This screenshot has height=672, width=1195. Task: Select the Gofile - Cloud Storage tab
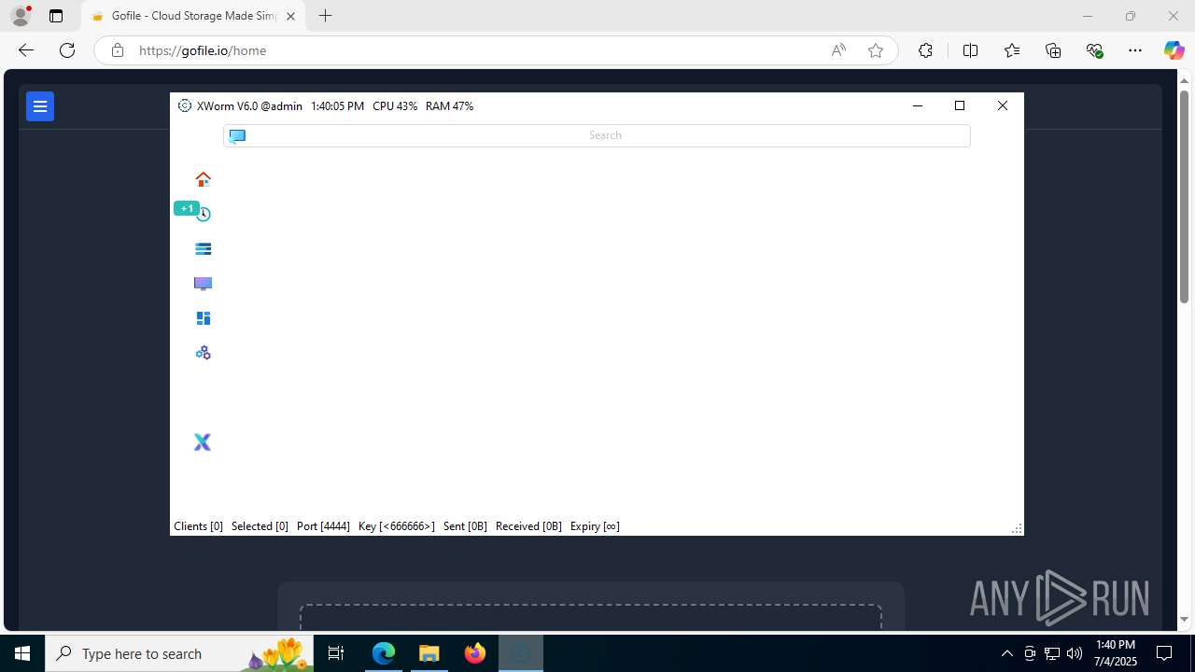(x=193, y=16)
